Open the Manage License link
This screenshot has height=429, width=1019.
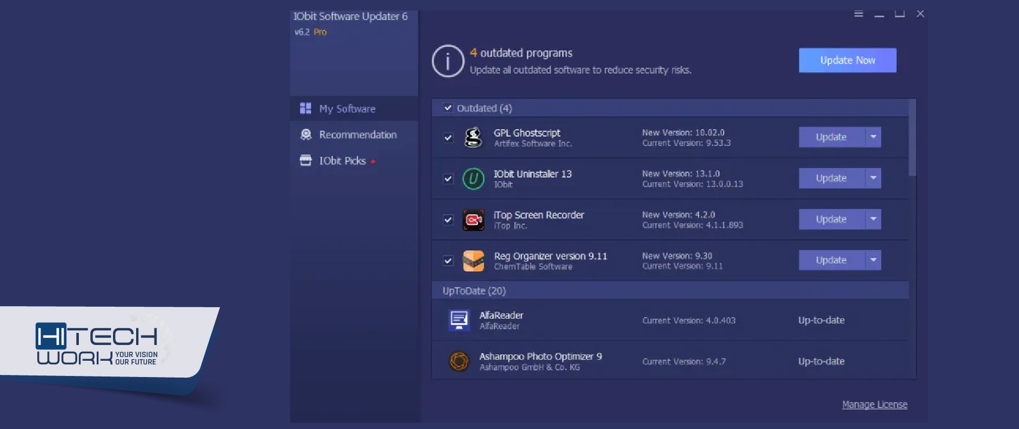tap(874, 405)
